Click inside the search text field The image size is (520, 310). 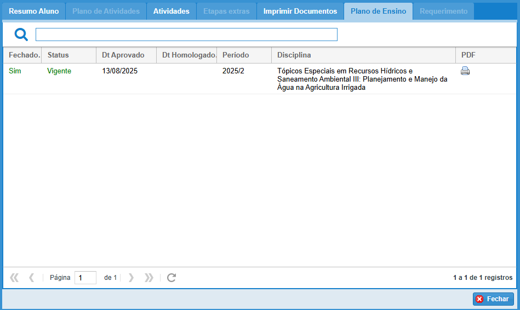coord(186,35)
